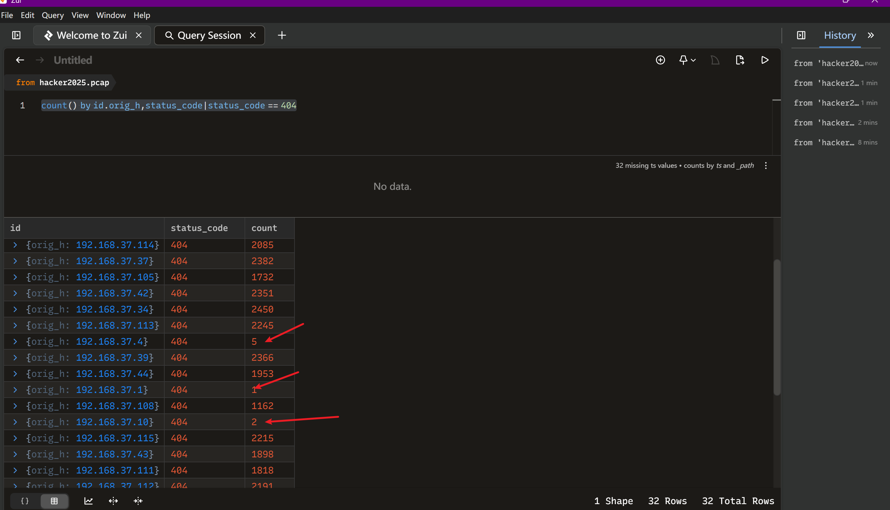
Task: Go back with the left arrow
Action: click(20, 60)
